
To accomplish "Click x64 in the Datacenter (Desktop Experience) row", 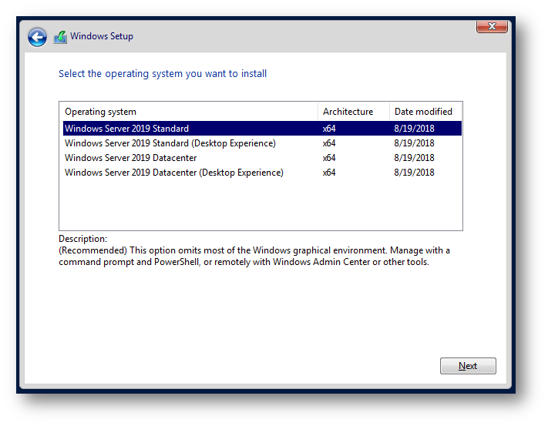I will pyautogui.click(x=329, y=173).
